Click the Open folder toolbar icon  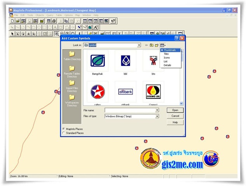click(18, 21)
